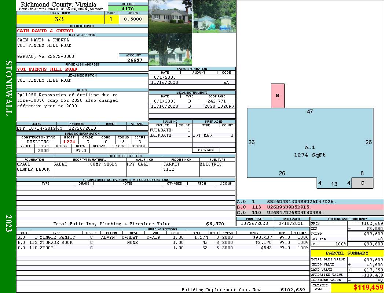The width and height of the screenshot is (385, 293).
Task: Click the red physical 911 address text
Action: [47, 69]
